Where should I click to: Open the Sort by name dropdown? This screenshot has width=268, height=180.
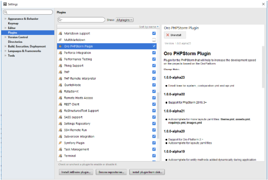click(x=149, y=27)
